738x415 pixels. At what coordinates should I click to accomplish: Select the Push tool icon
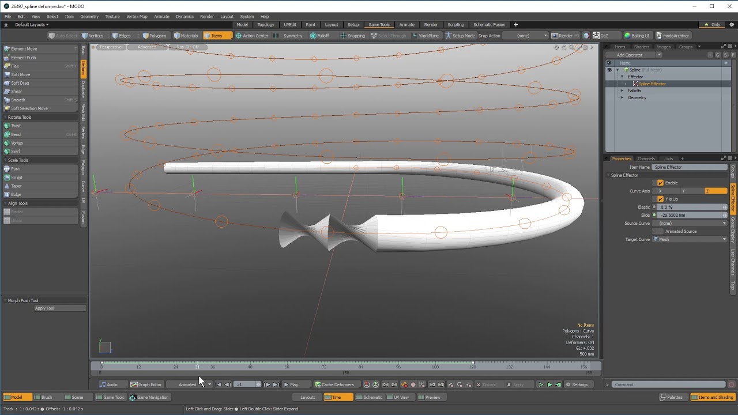click(6, 169)
